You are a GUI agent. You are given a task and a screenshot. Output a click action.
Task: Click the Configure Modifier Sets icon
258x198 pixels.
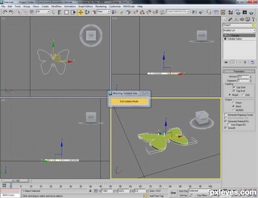click(252, 62)
